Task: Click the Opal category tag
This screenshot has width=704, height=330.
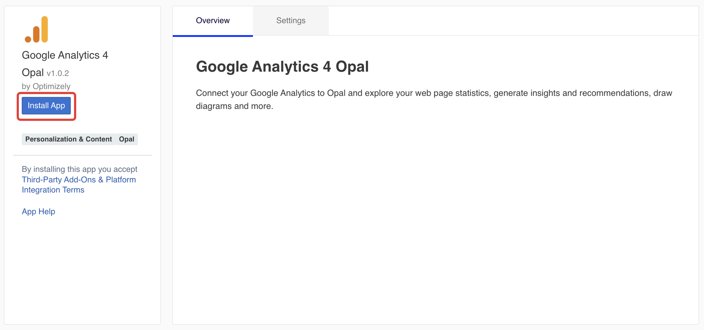Action: click(x=126, y=139)
